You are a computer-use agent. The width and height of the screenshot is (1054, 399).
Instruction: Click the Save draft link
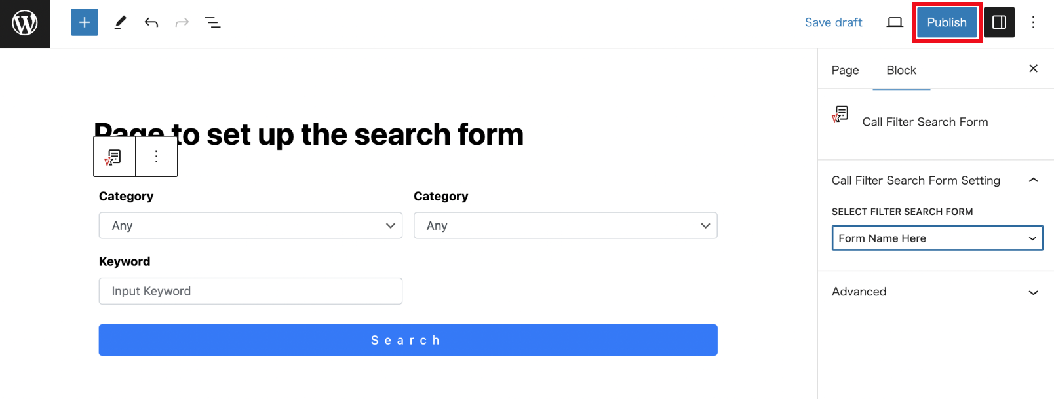(833, 22)
